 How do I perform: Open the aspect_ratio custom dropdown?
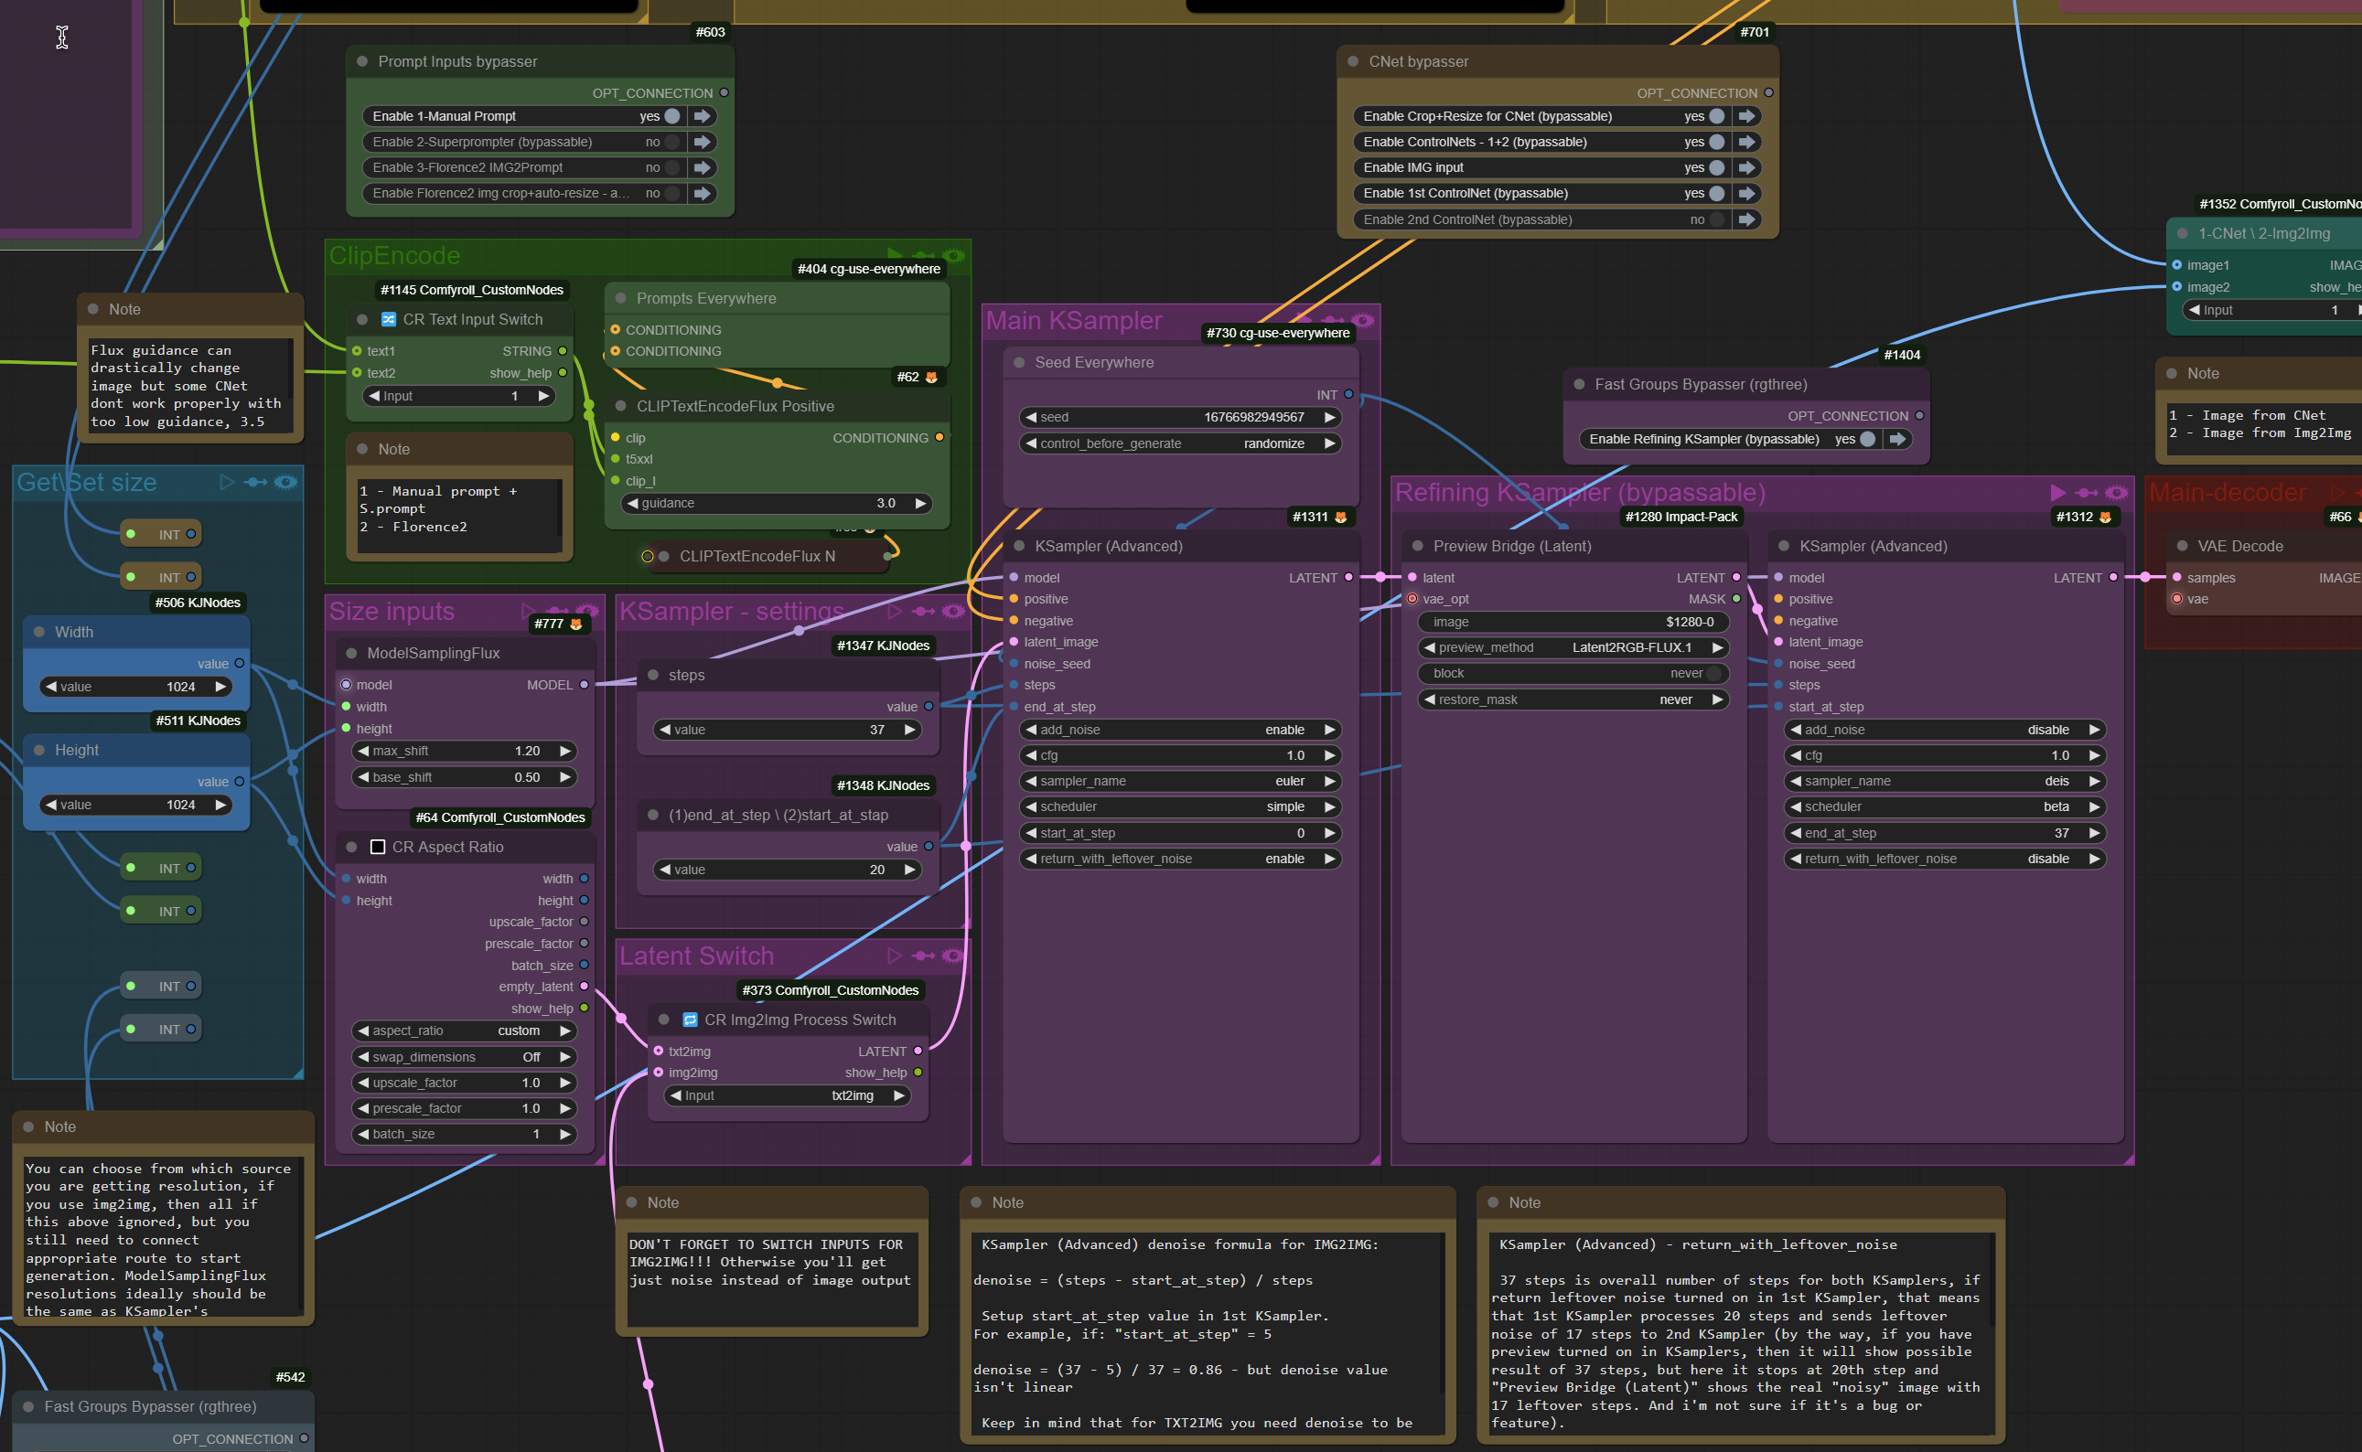pos(465,1030)
